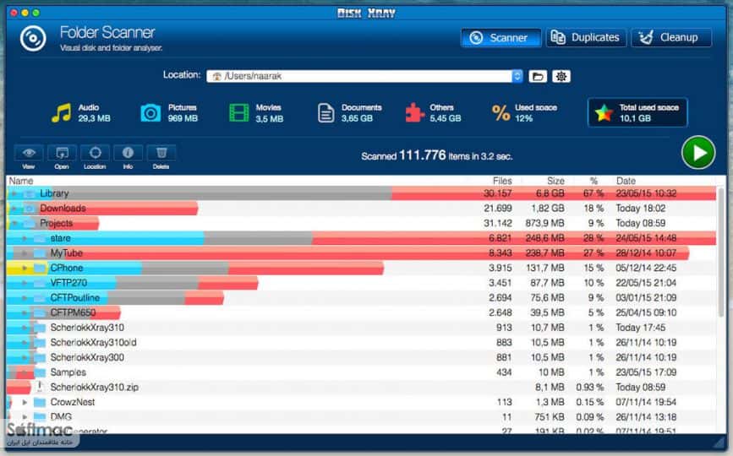Click the Delete trash icon
Screen dimensions: 733x456
(161, 153)
